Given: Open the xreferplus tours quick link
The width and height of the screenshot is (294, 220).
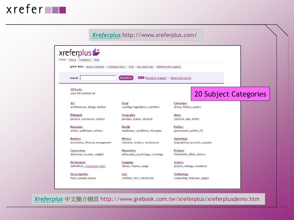Looking at the screenshot, I should (x=116, y=66).
